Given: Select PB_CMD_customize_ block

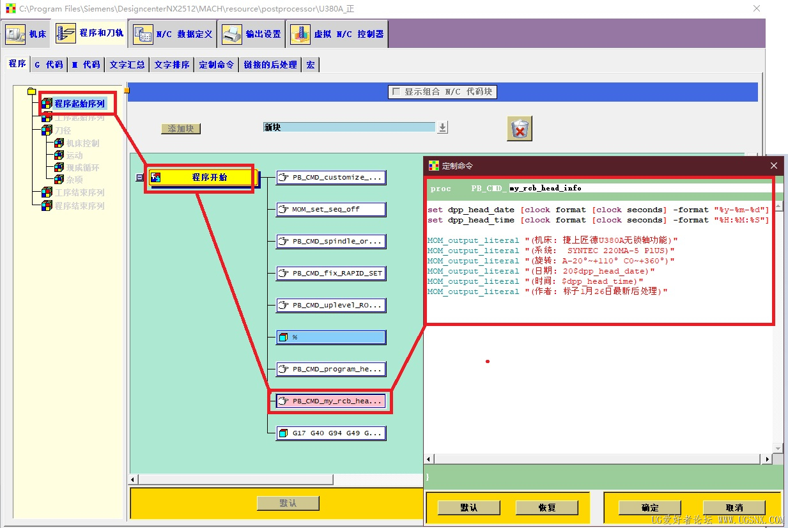Looking at the screenshot, I should coord(331,177).
